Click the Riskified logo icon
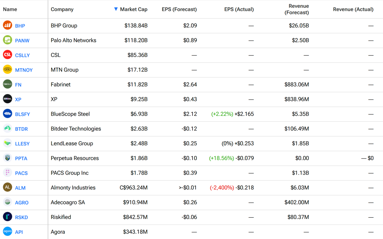Screen dimensions: 383x239 pyautogui.click(x=7, y=217)
